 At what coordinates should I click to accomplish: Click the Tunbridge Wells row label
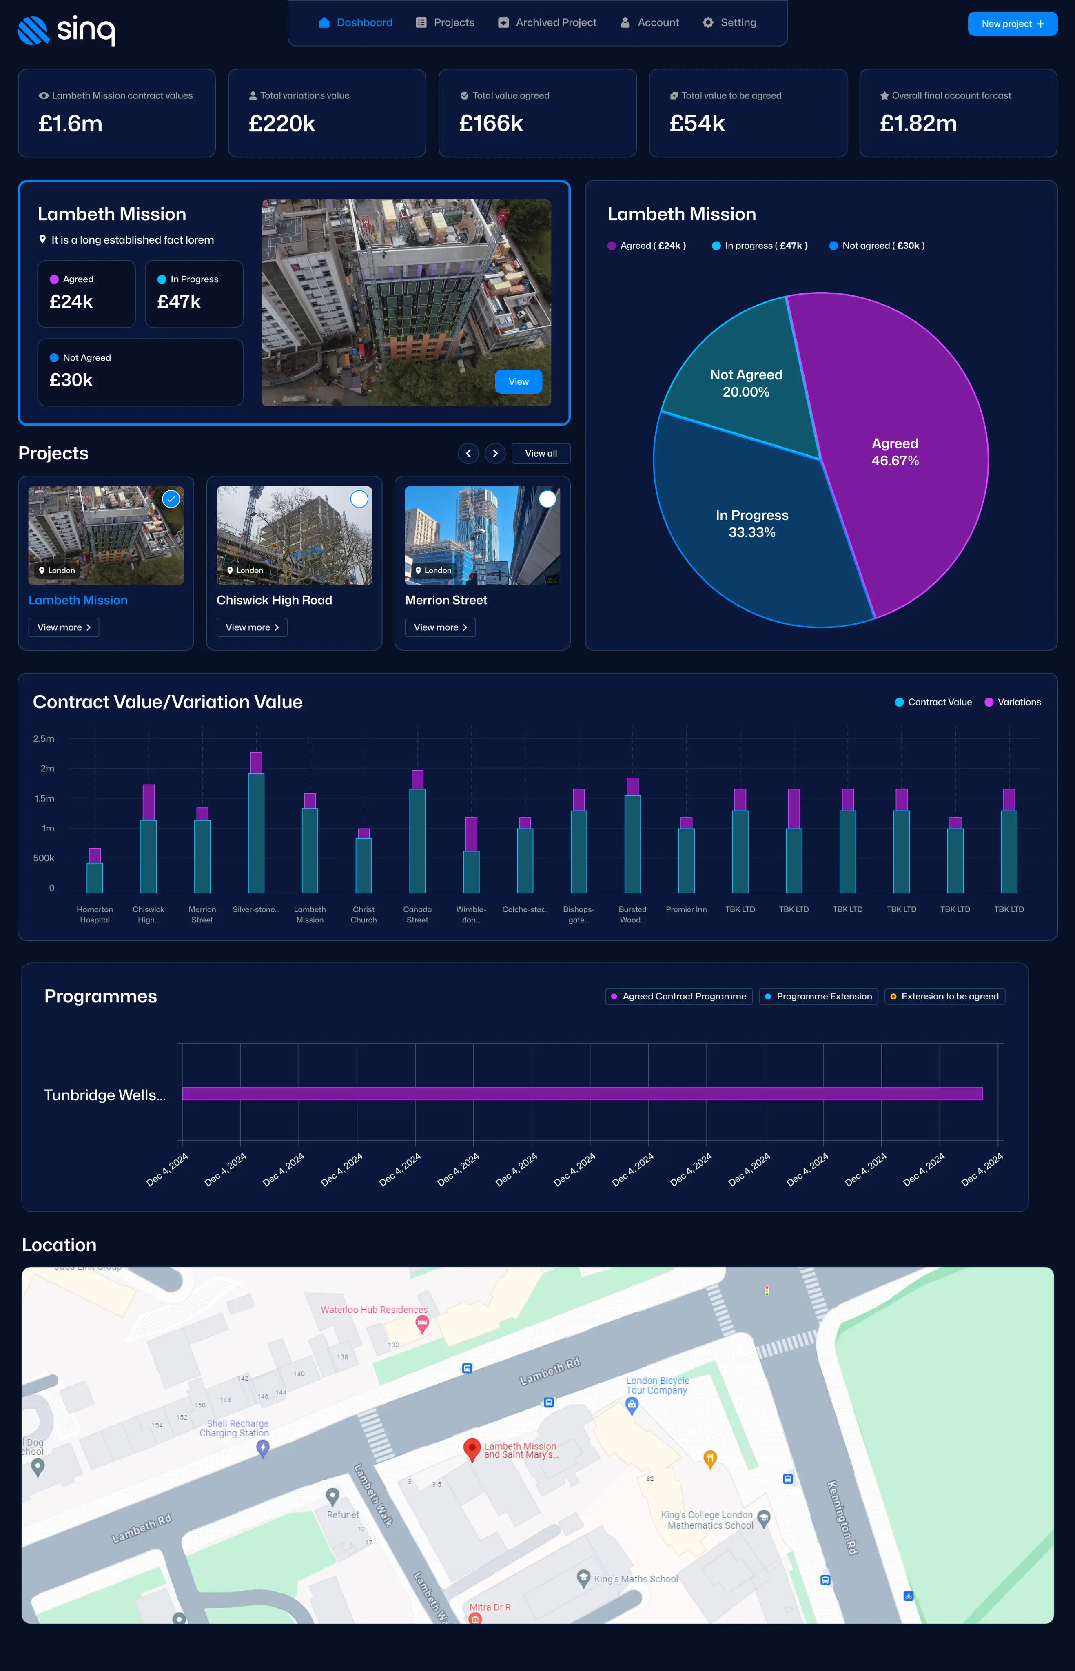pyautogui.click(x=105, y=1095)
